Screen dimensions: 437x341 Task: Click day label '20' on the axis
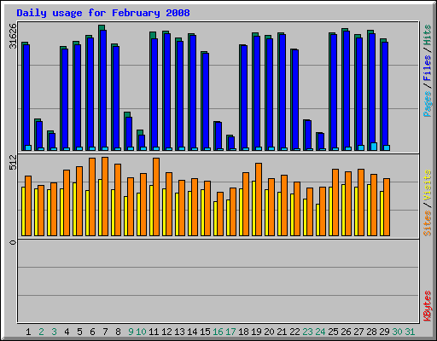pyautogui.click(x=269, y=332)
